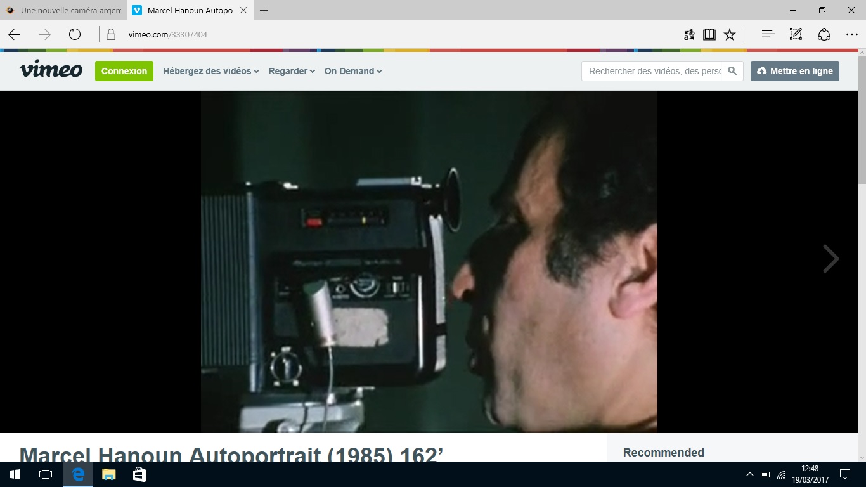Refresh the Vimeo page
This screenshot has width=866, height=487.
click(x=75, y=34)
